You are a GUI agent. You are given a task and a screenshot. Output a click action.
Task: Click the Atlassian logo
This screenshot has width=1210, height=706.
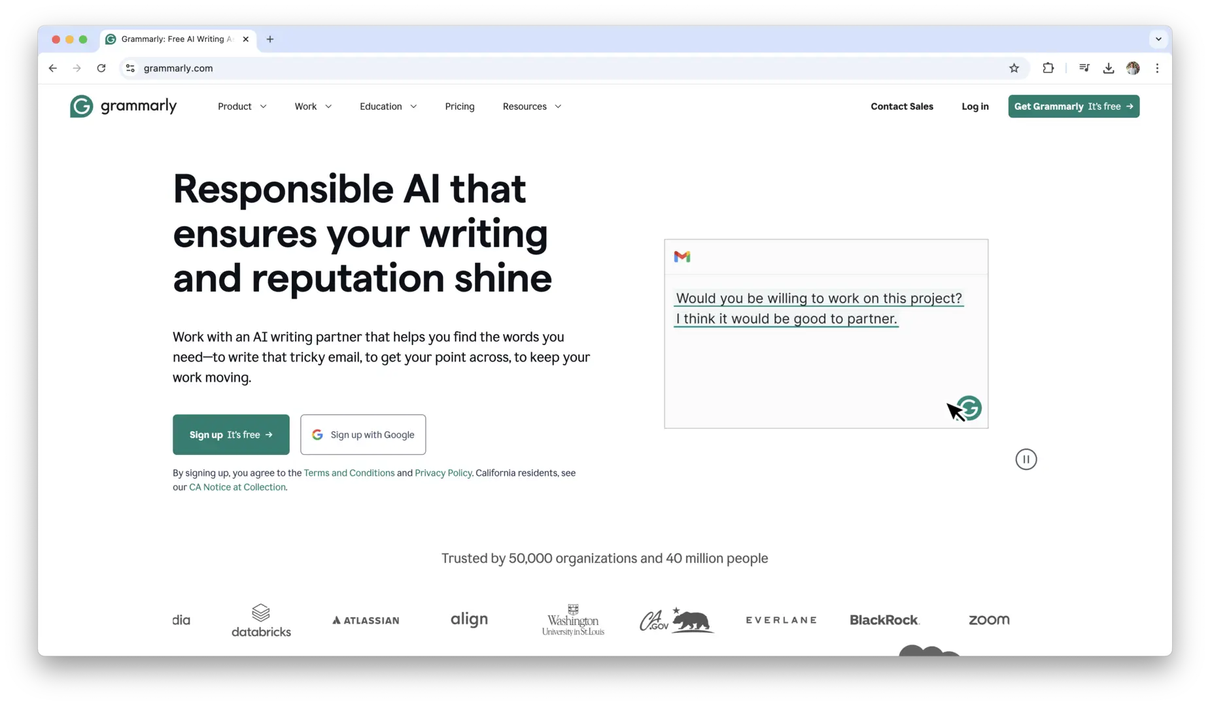tap(366, 620)
